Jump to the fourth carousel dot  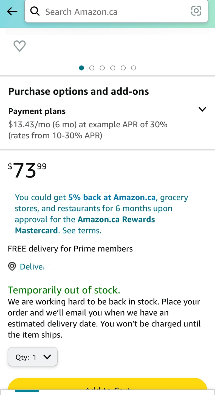pos(113,68)
